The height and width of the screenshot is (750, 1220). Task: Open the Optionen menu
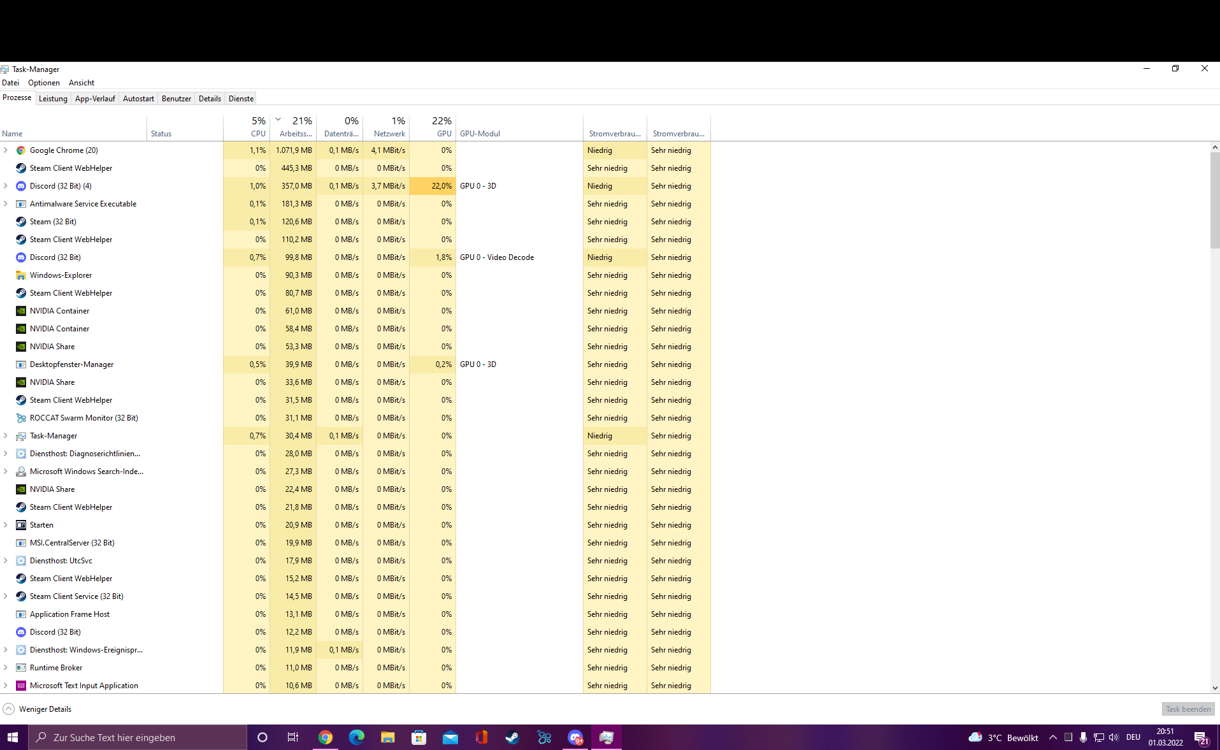point(44,83)
